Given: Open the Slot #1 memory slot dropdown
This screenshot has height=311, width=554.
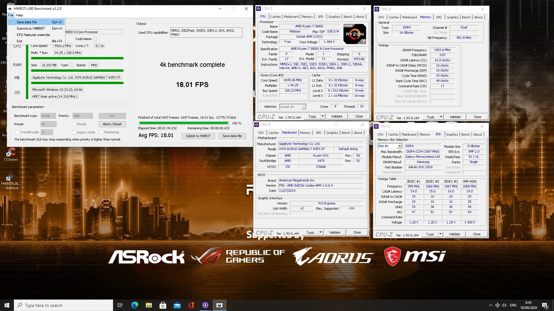Looking at the screenshot, I should point(390,146).
